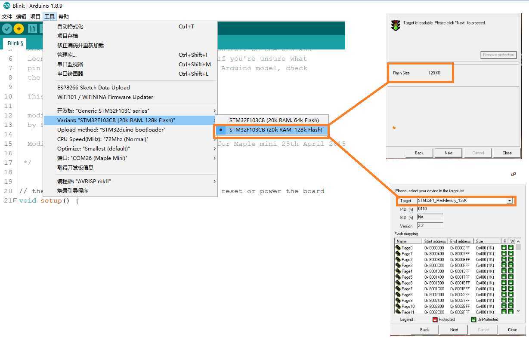The height and width of the screenshot is (338, 529).
Task: Open the 帮助 menu
Action: 64,16
